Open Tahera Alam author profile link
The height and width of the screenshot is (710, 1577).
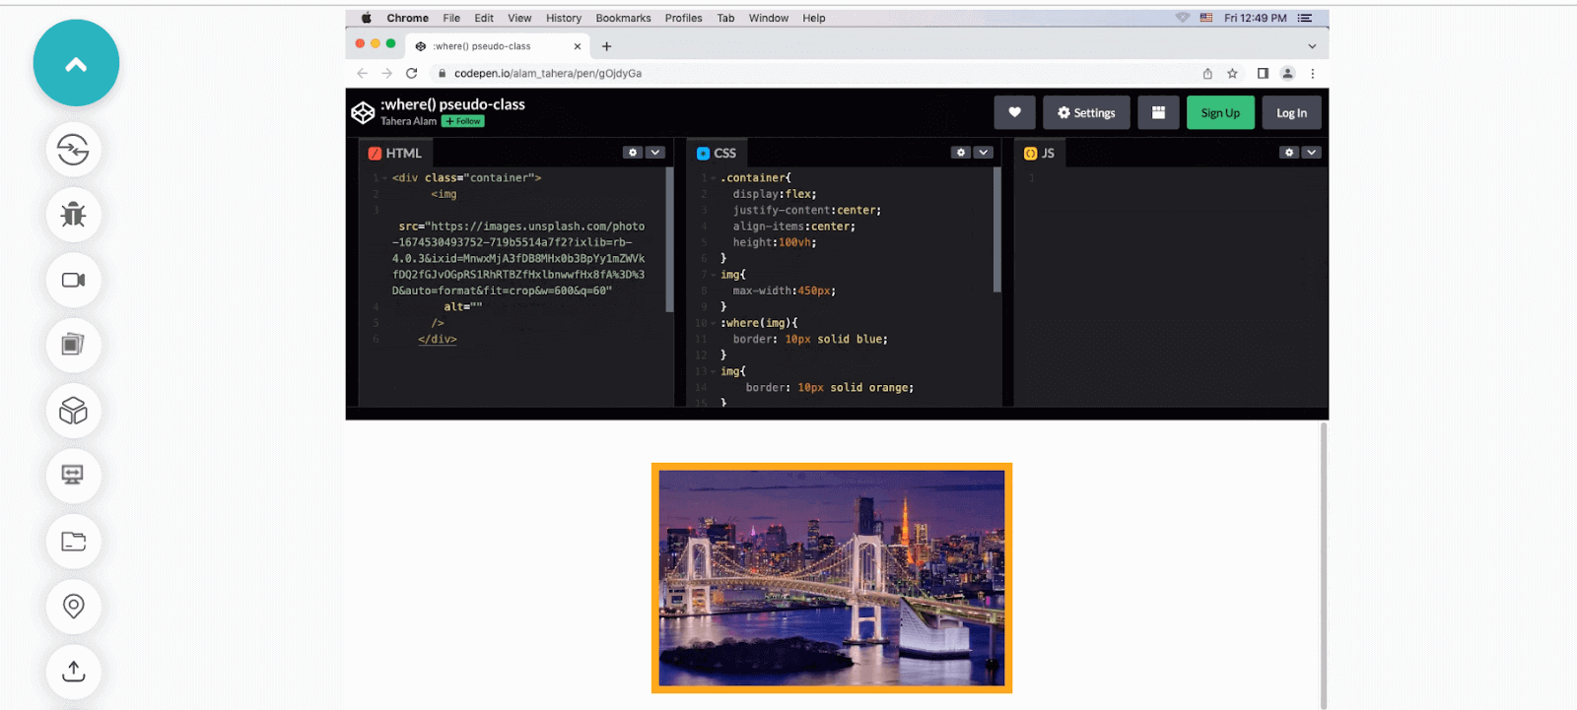click(x=408, y=121)
